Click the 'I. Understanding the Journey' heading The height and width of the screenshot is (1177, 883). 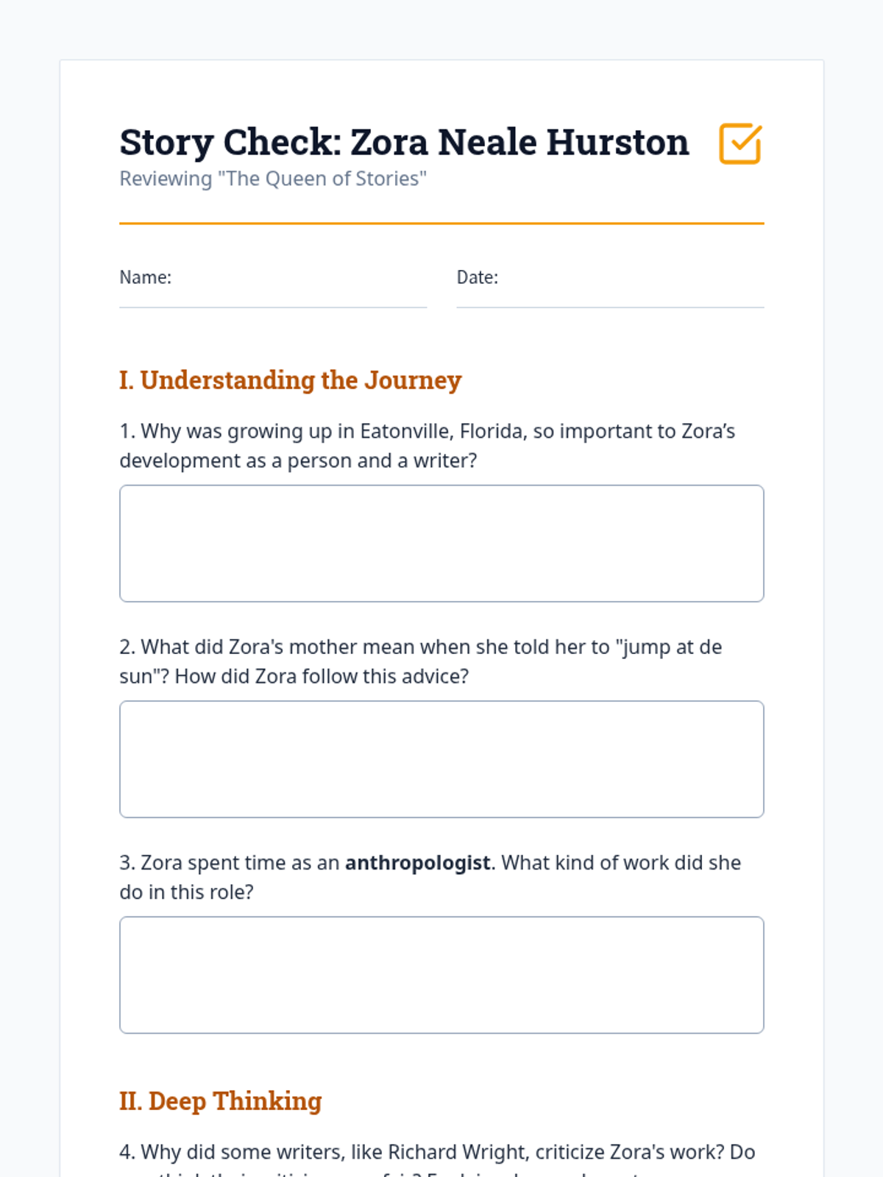[x=291, y=380]
